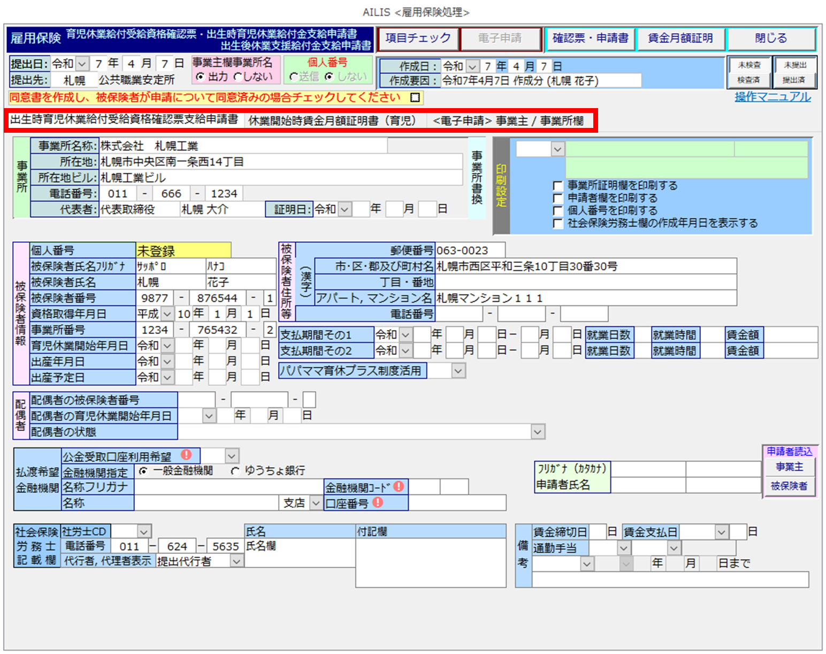Tick 個人番号を印刷する checkbox
The width and height of the screenshot is (826, 654).
[558, 211]
